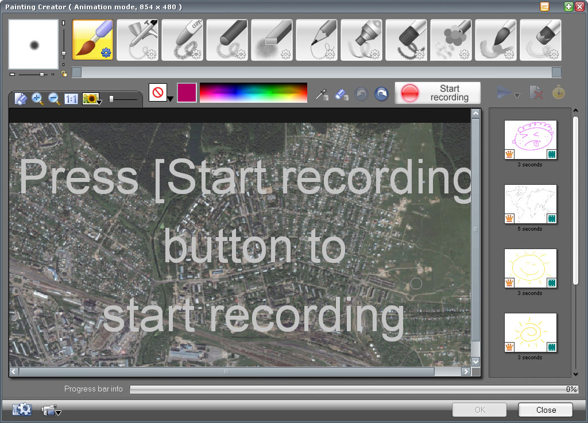Viewport: 588px width, 423px height.
Task: Activate the eyedropper color picker
Action: (x=322, y=94)
